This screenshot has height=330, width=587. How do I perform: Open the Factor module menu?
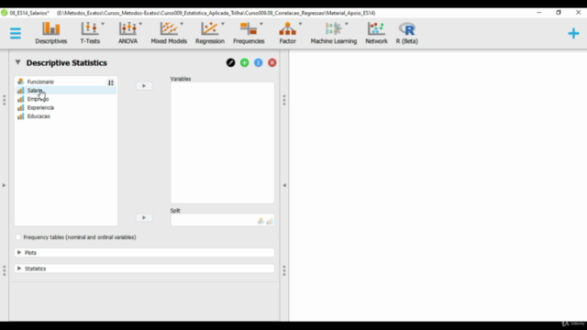[288, 33]
